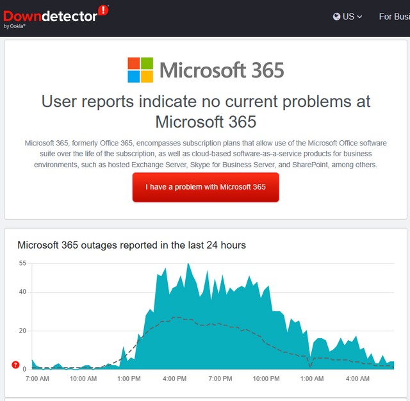Click the 4:00 AM axis label

pos(357,379)
